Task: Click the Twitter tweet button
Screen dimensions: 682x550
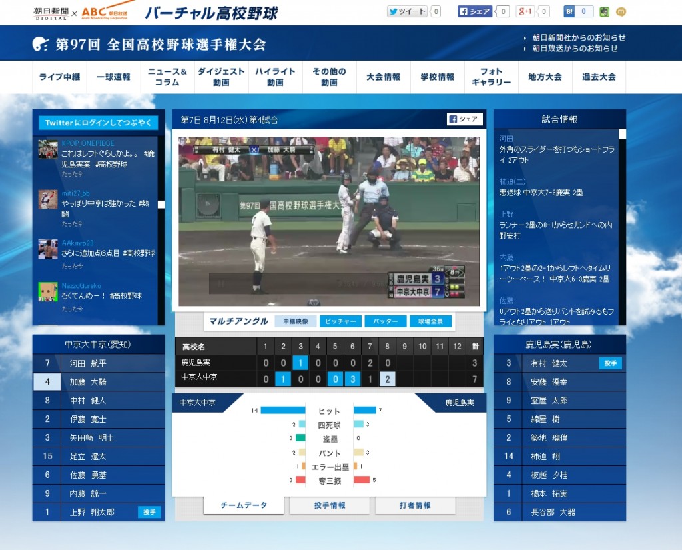Action: (407, 11)
